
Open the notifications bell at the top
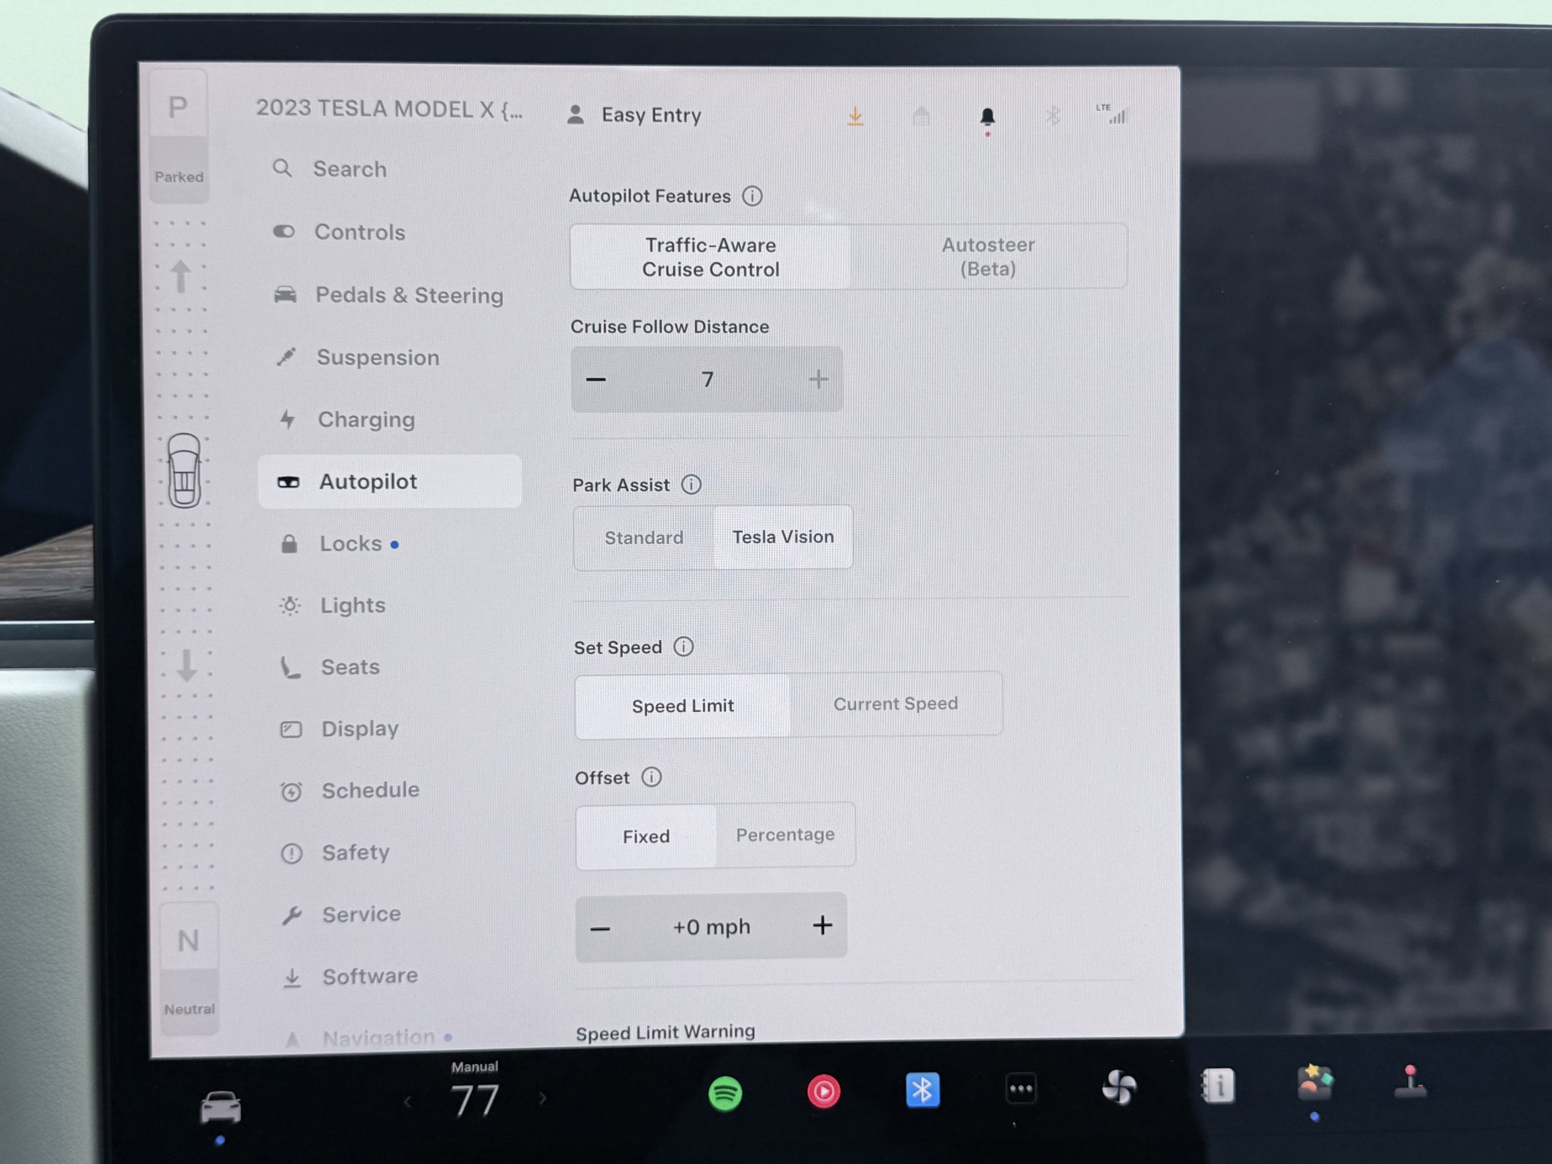click(988, 116)
